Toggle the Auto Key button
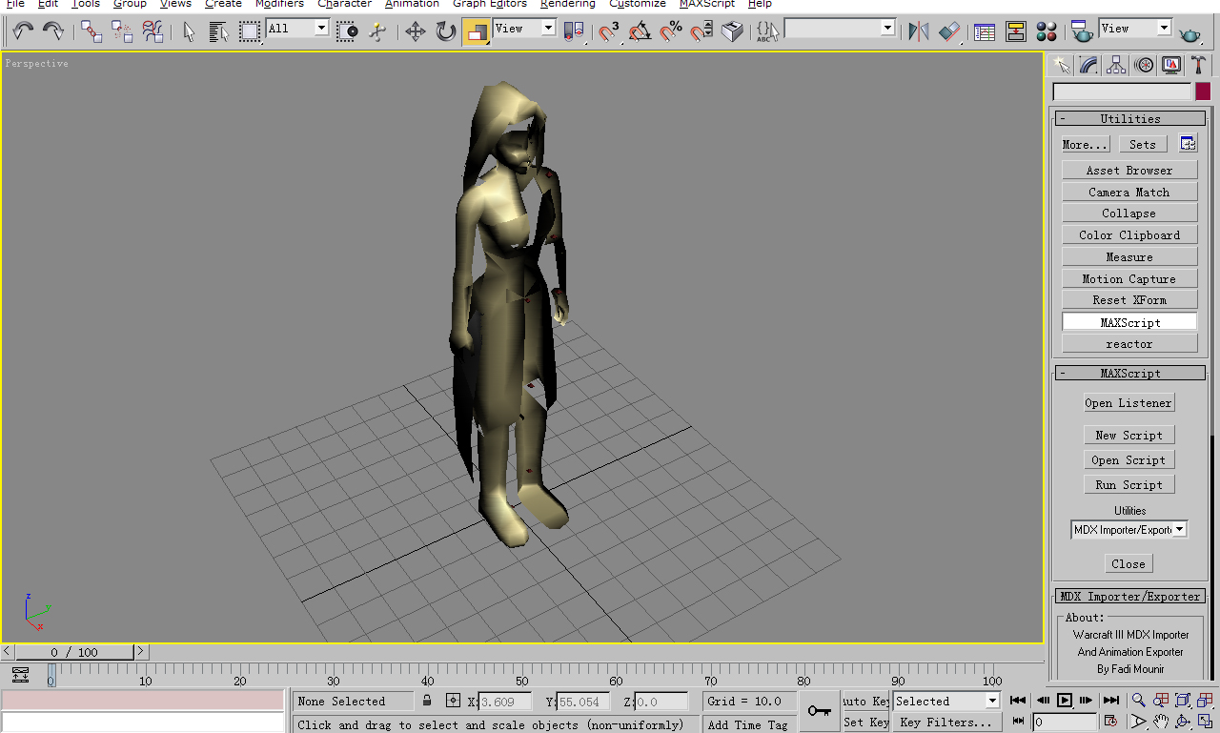This screenshot has height=733, width=1220. tap(865, 701)
